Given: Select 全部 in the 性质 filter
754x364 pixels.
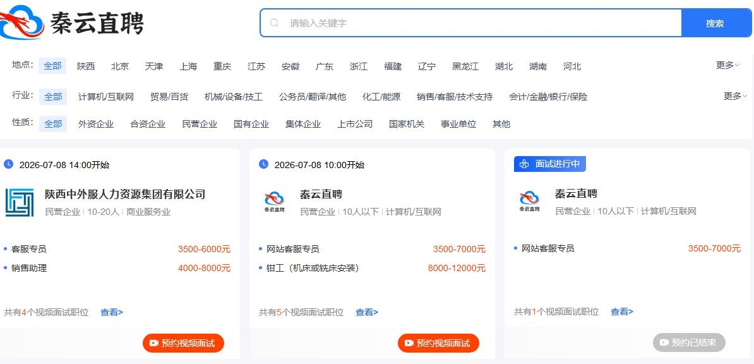Looking at the screenshot, I should point(53,124).
